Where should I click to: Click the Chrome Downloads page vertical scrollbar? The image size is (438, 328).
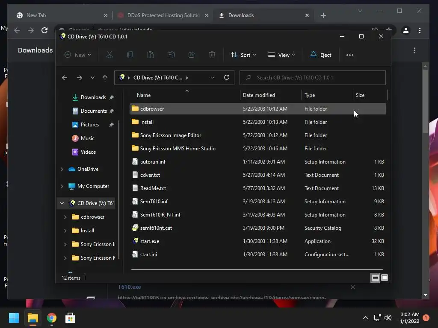[425, 101]
